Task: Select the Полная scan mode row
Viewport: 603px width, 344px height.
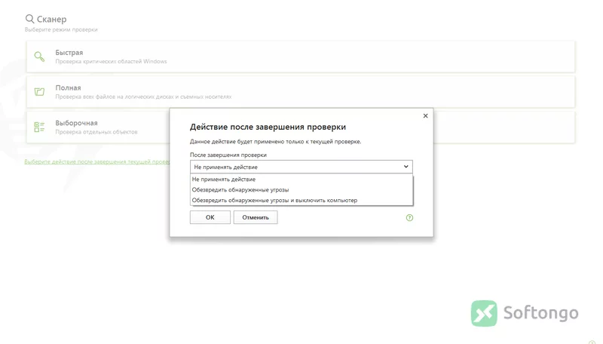Action: pos(301,91)
